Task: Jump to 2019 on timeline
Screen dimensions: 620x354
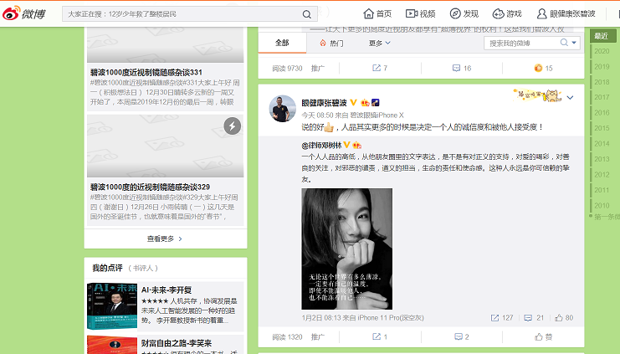Action: click(602, 66)
